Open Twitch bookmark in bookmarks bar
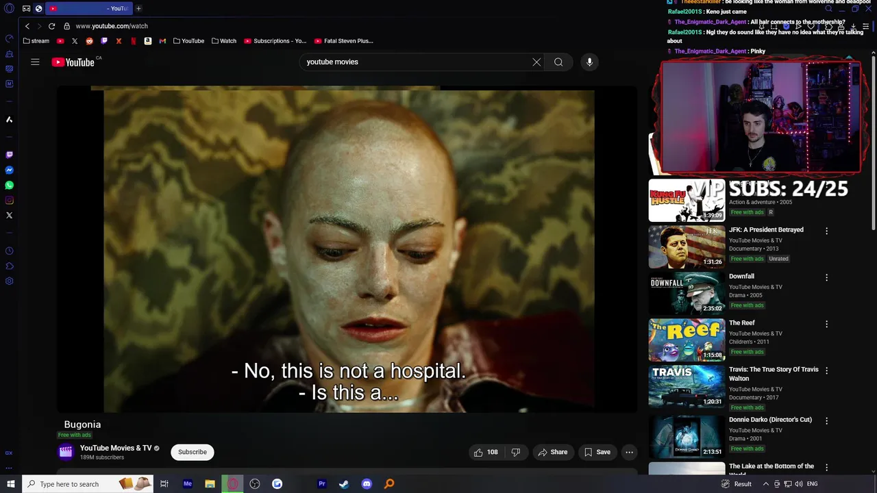The image size is (877, 493). point(104,41)
